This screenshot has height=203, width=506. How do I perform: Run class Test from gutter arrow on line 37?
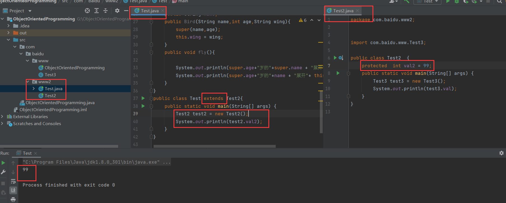(143, 98)
